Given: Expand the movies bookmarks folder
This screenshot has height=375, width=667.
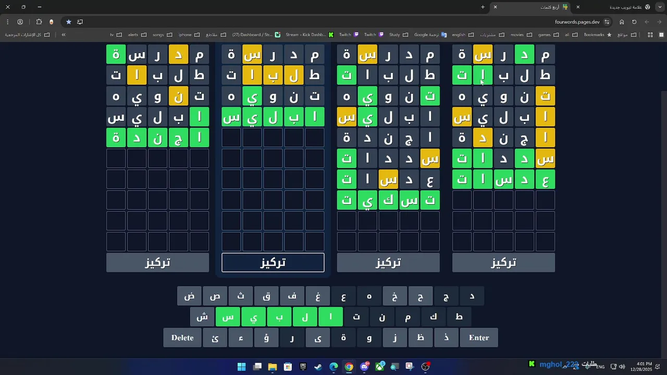Looking at the screenshot, I should 521,35.
